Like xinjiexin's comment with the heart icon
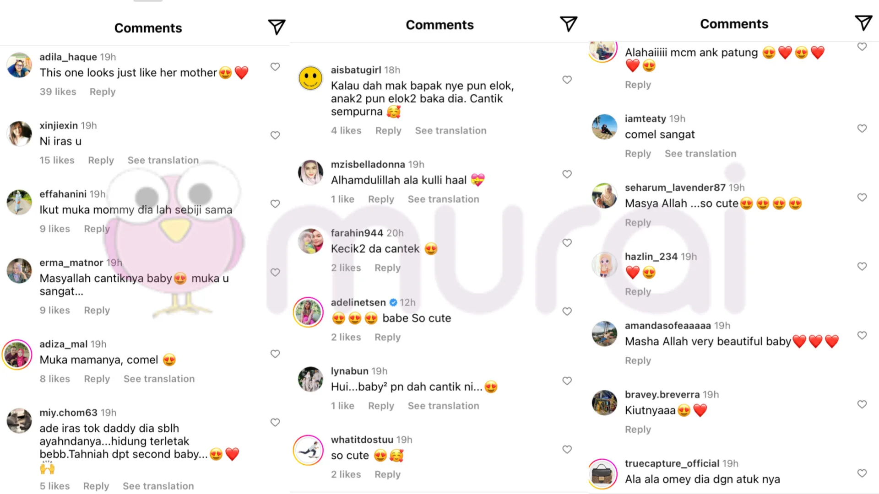 [x=275, y=135]
